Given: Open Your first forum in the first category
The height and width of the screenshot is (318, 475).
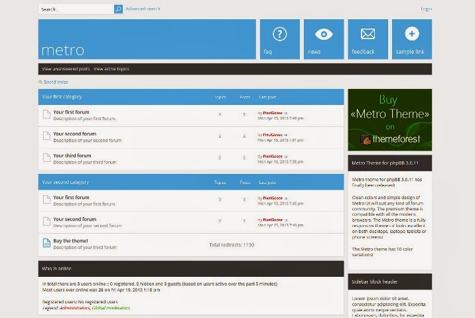Looking at the screenshot, I should tap(71, 112).
